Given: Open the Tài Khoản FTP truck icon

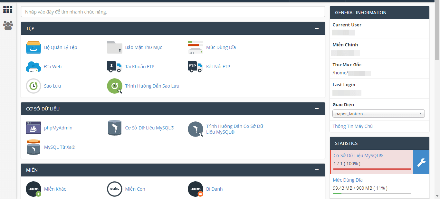Looking at the screenshot, I should coord(115,67).
